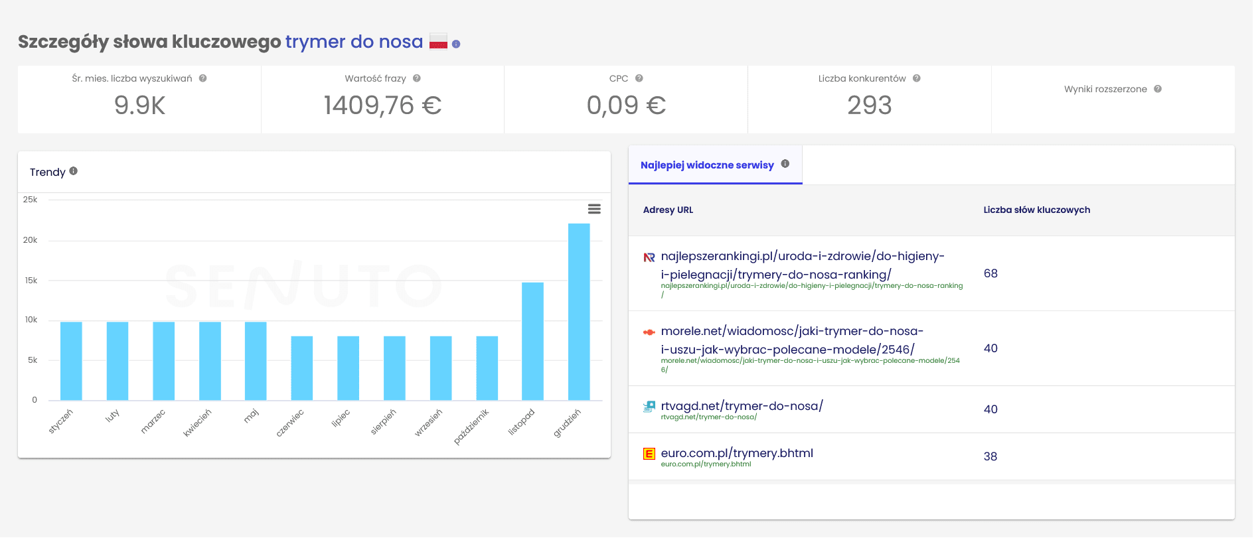Click the small green rtvagd.net URL text
Image resolution: width=1260 pixels, height=540 pixels.
(x=709, y=417)
